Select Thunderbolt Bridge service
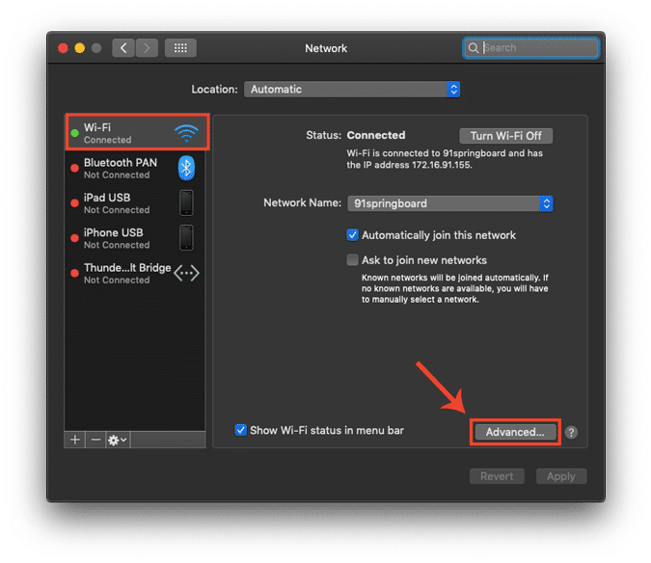Screen dimensions: 651x563 (135, 273)
